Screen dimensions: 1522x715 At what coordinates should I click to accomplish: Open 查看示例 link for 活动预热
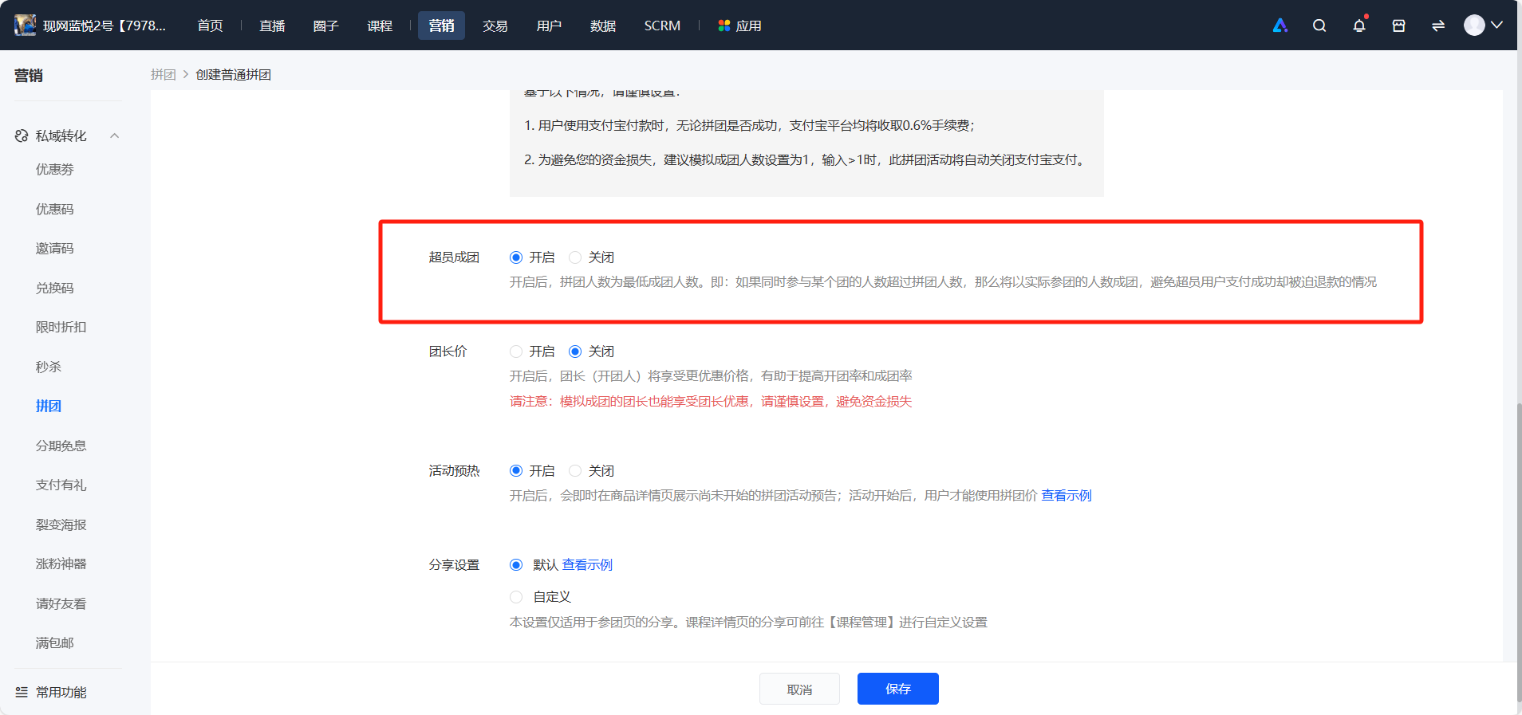tap(1067, 496)
